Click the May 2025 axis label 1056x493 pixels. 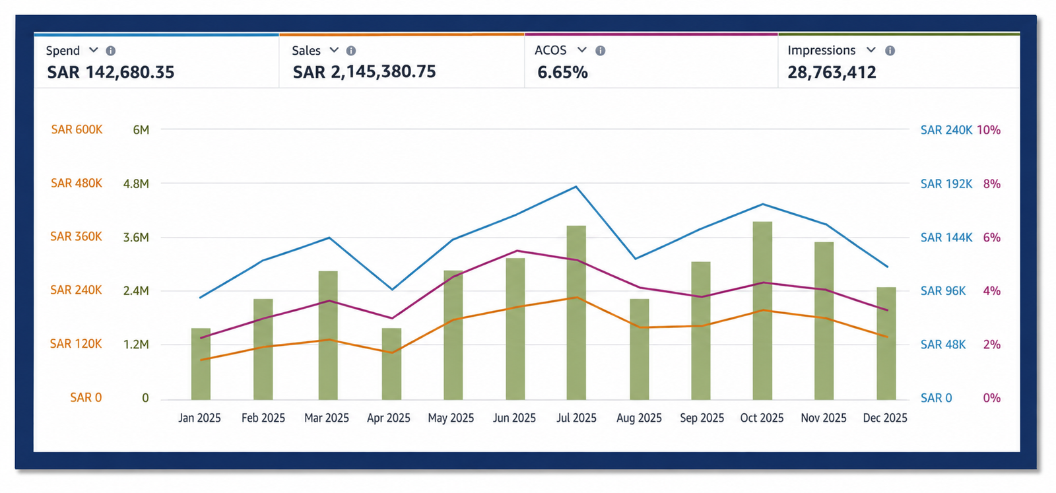pyautogui.click(x=451, y=418)
